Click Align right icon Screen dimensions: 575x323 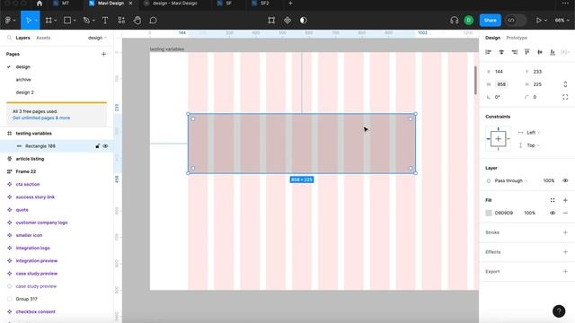pos(515,52)
